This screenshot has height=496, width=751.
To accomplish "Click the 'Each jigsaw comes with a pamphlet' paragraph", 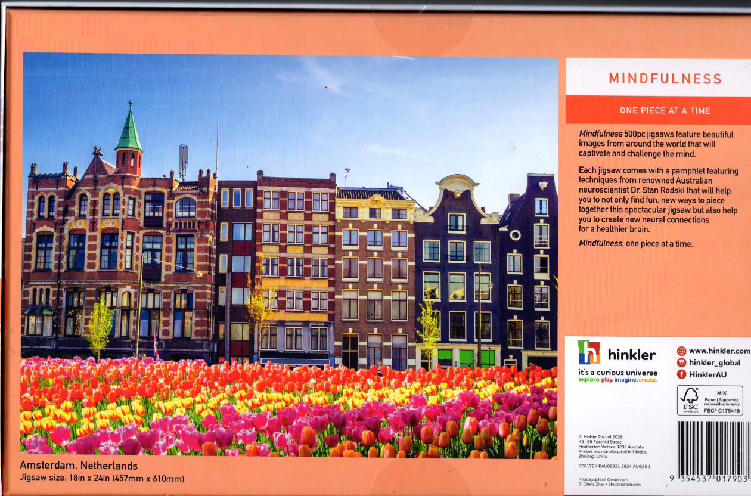I will [658, 200].
